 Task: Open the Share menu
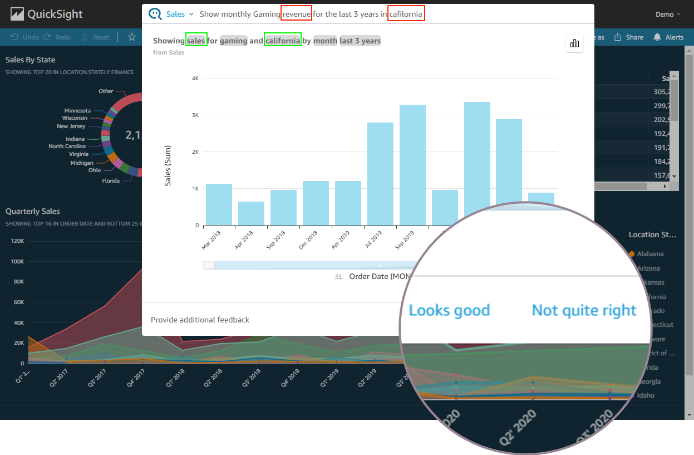[x=628, y=37]
